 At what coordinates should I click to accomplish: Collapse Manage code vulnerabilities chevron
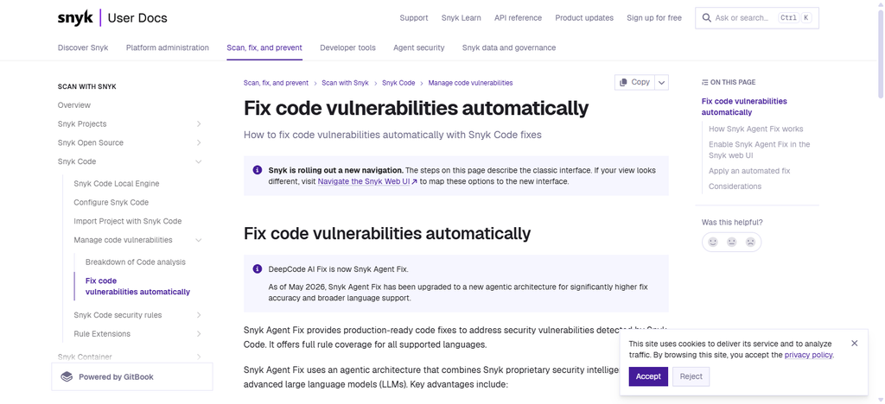(x=199, y=240)
